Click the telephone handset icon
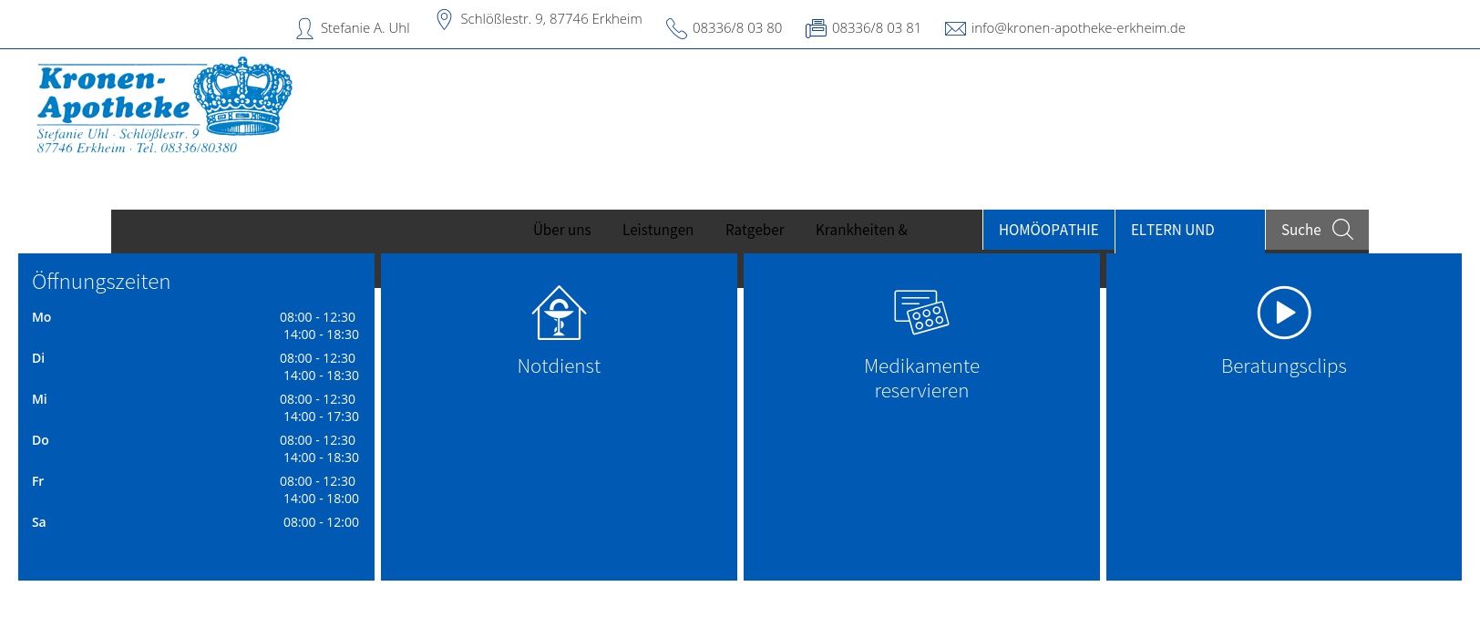 (x=676, y=29)
